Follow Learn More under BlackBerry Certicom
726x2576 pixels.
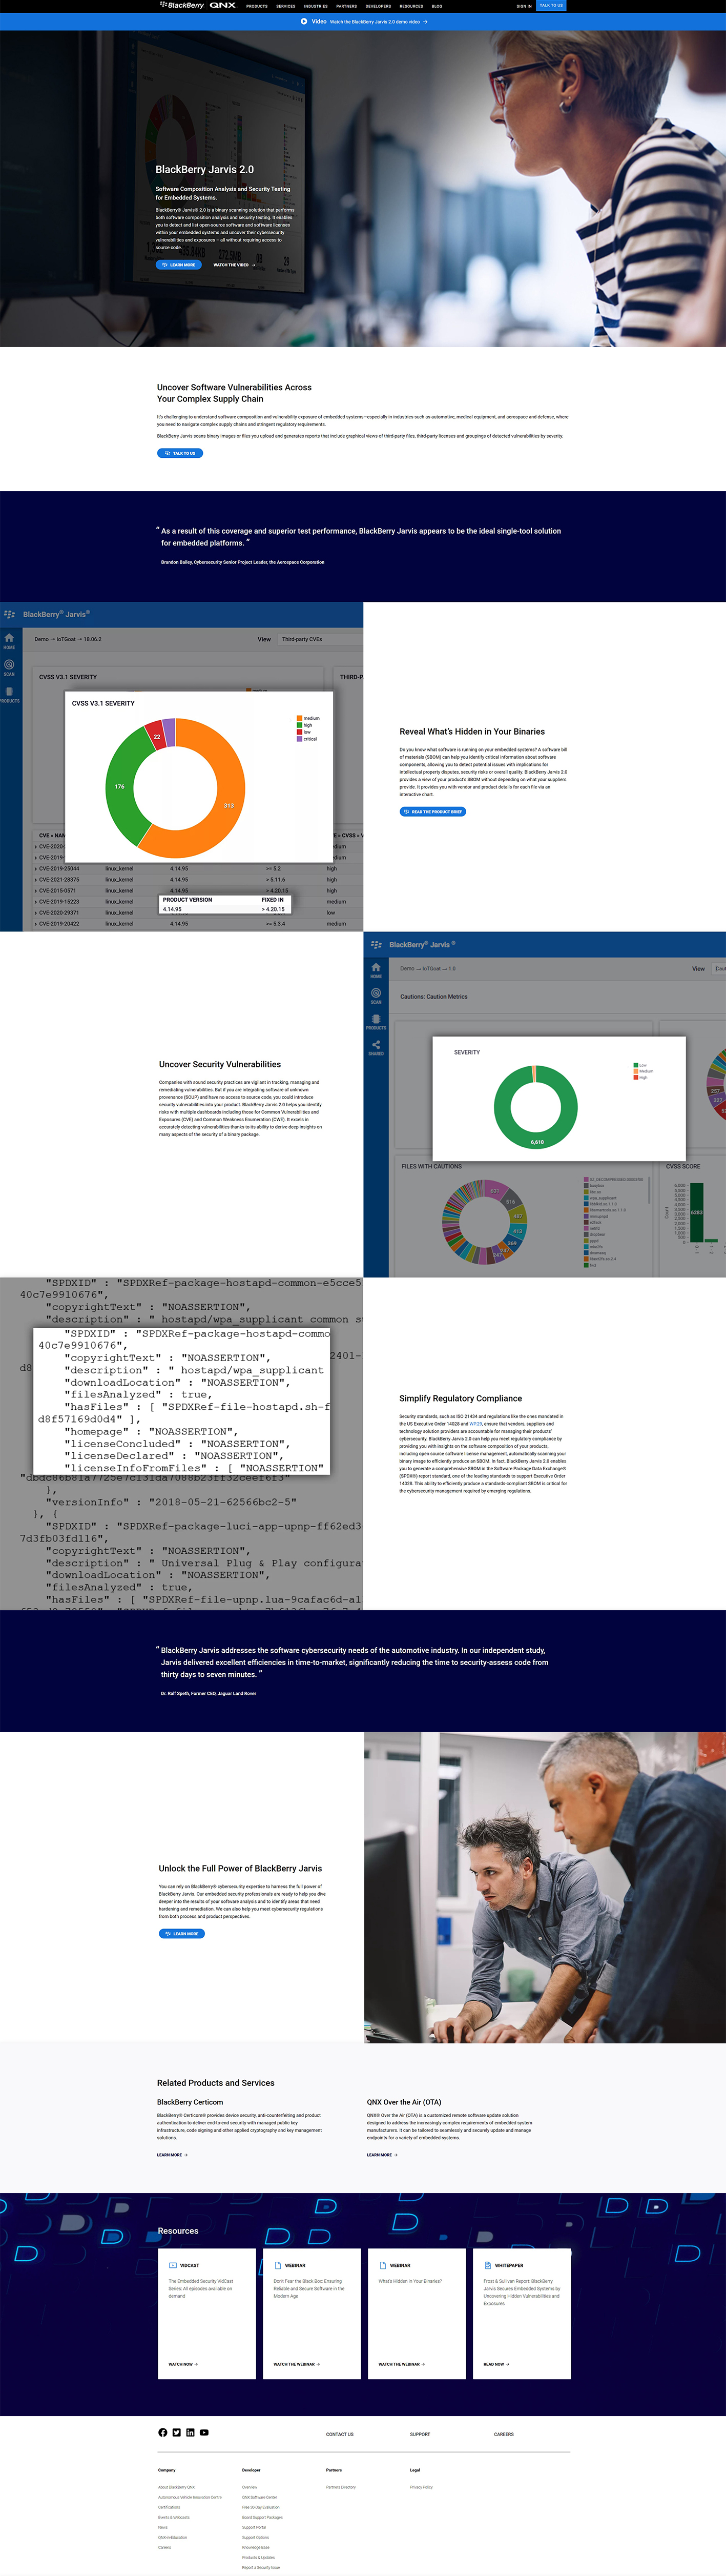172,2155
